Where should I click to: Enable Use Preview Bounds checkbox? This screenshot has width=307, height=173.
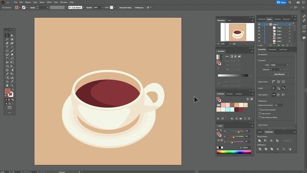pos(260,110)
